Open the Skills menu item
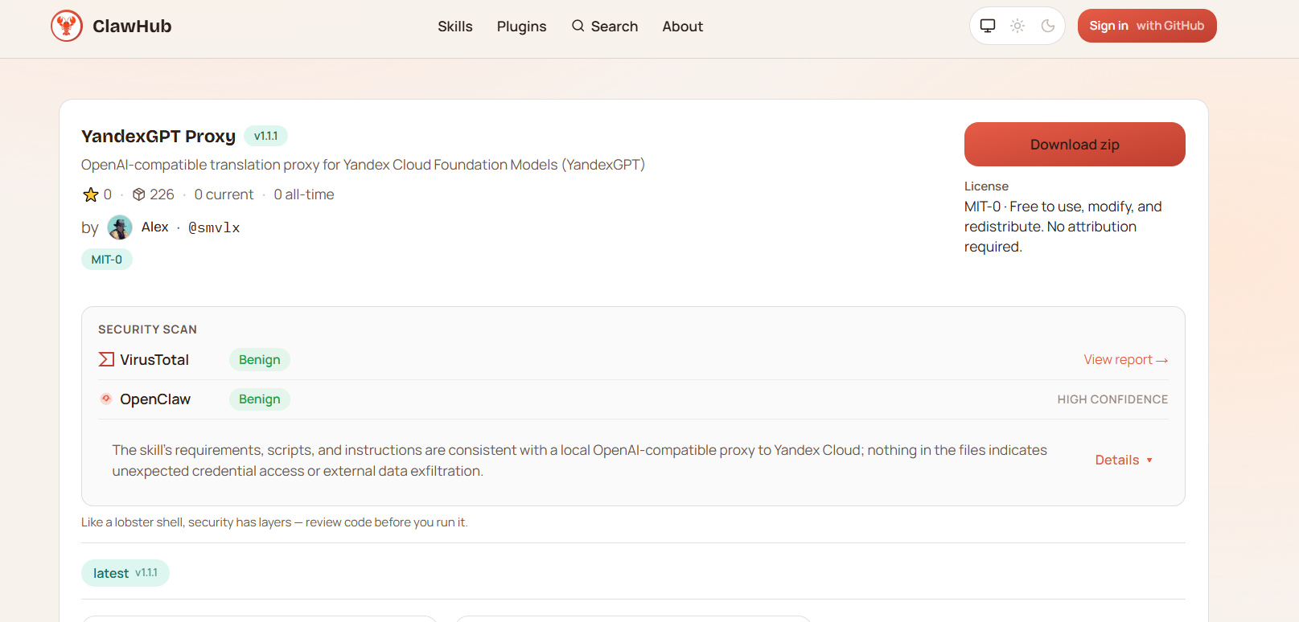This screenshot has height=622, width=1299. [455, 27]
